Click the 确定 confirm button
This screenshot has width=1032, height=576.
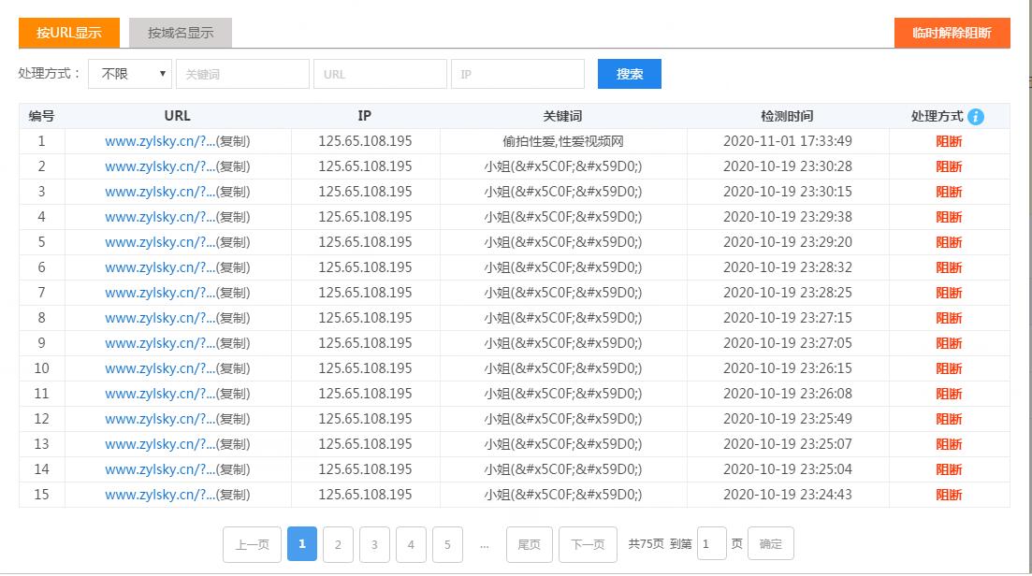pos(771,544)
